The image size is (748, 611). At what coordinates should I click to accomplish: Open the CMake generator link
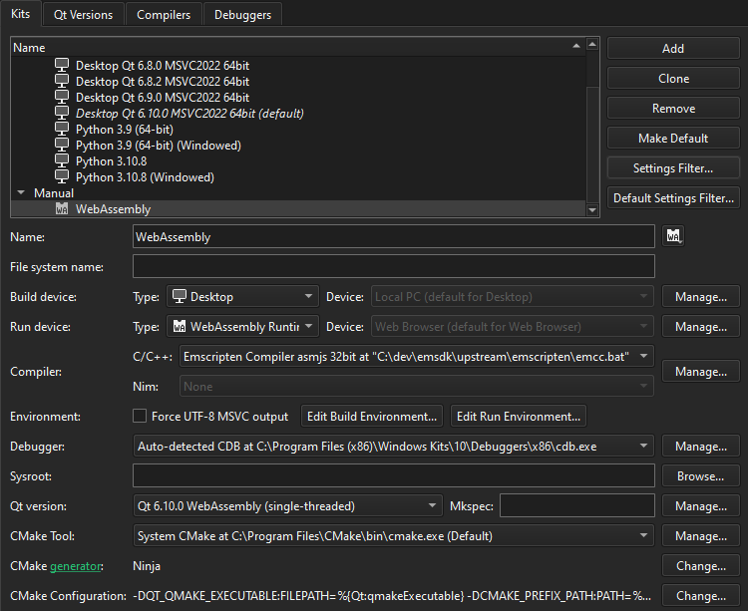point(77,566)
